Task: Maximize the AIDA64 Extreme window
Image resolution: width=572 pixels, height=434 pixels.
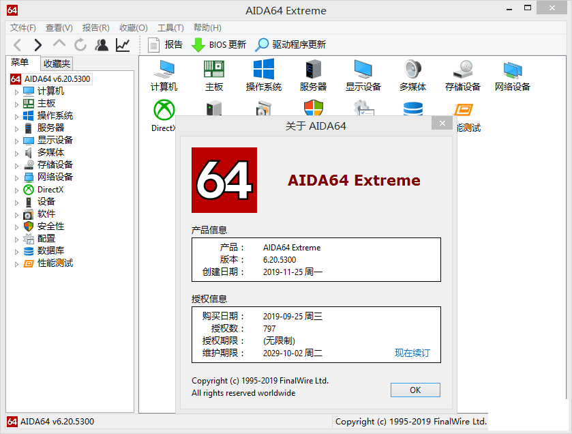Action: pos(528,8)
